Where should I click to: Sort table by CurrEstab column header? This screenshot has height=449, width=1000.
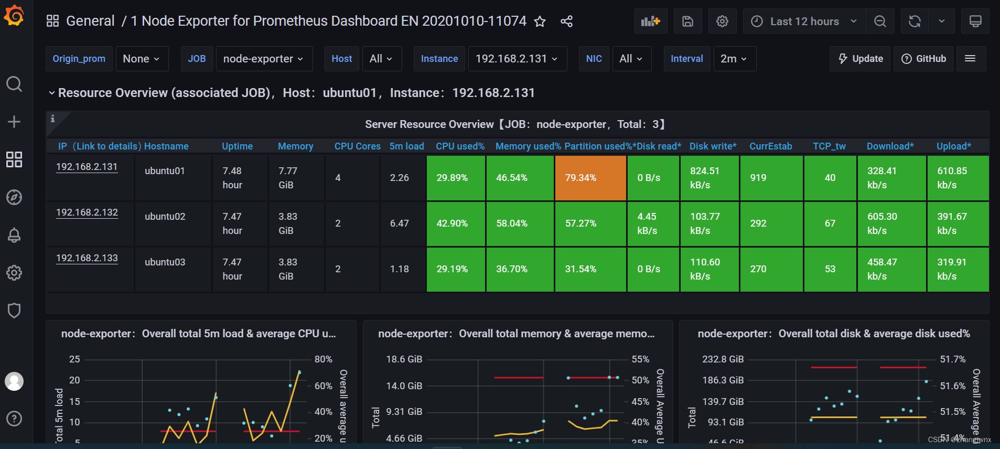point(770,146)
